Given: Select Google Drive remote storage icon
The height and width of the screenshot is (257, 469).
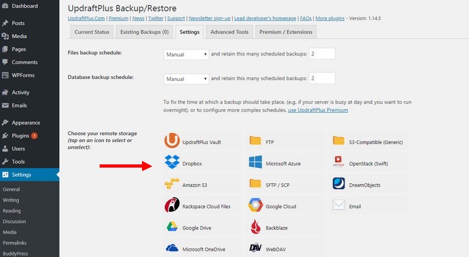Looking at the screenshot, I should (172, 227).
